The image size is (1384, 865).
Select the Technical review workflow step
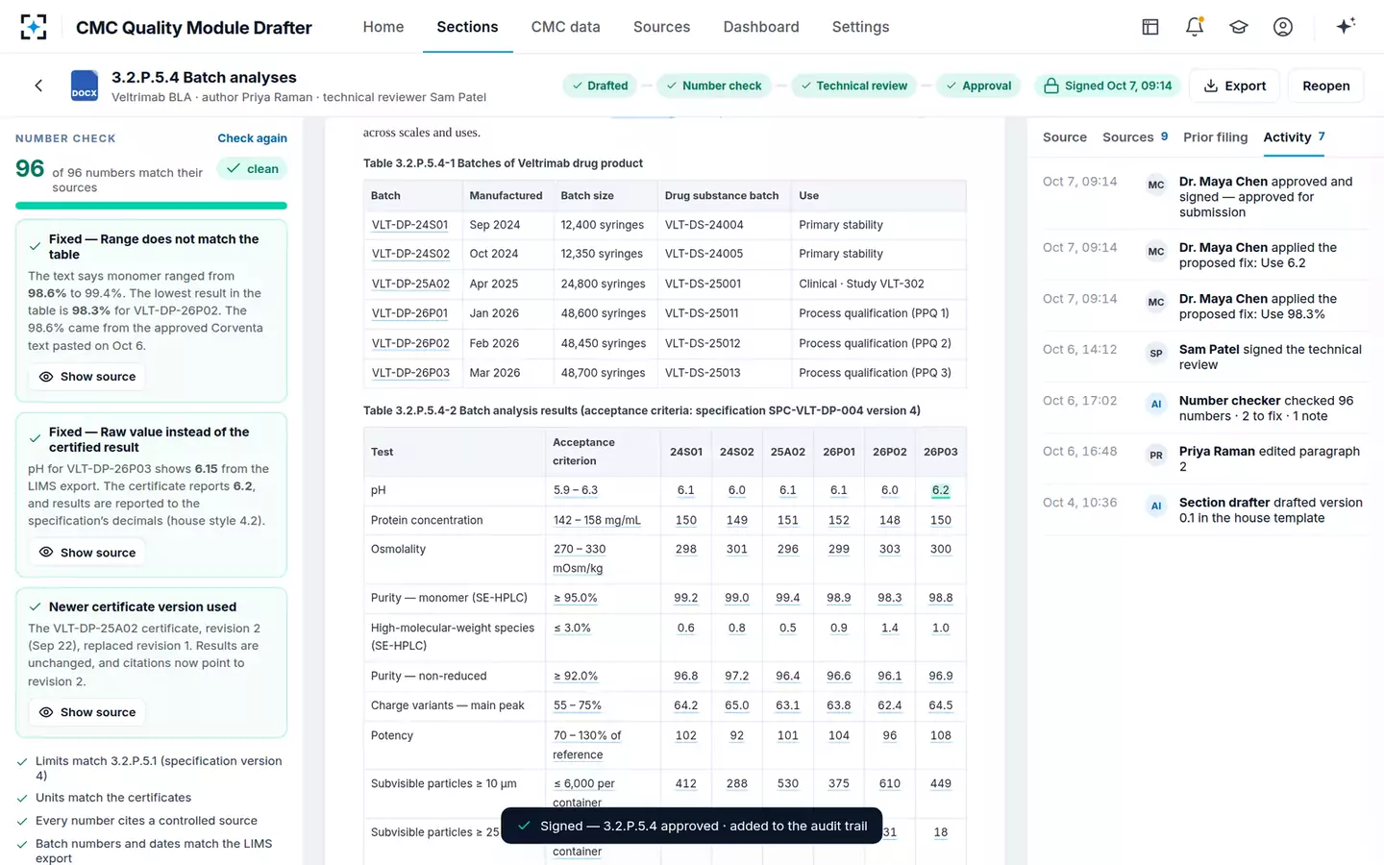pos(853,86)
